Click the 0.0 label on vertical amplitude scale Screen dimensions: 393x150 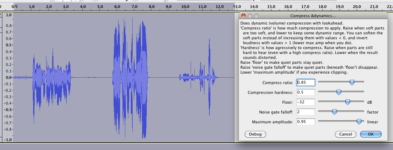[8, 77]
